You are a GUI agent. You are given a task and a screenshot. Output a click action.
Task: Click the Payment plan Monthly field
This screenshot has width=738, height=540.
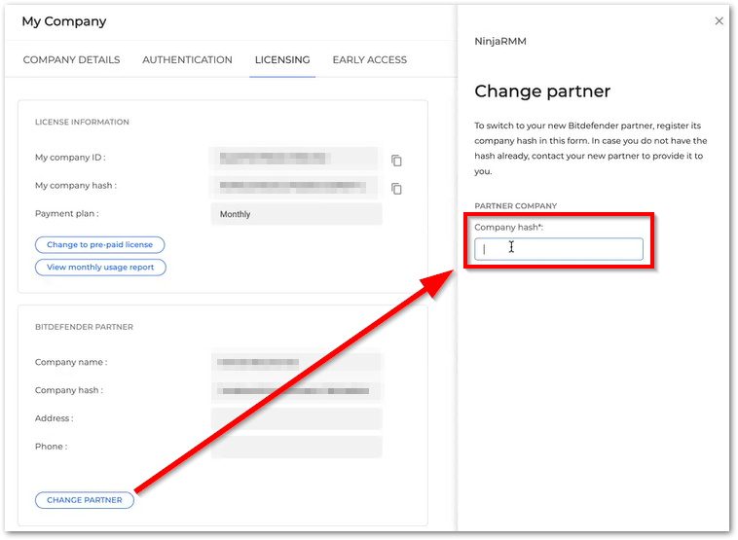tap(296, 214)
